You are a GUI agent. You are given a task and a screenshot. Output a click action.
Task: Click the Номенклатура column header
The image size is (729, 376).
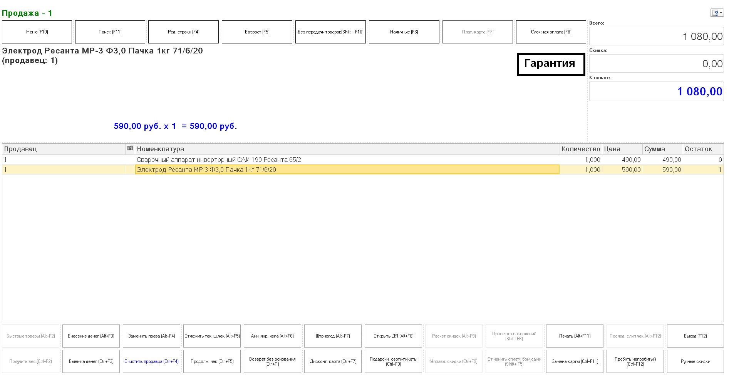[347, 149]
